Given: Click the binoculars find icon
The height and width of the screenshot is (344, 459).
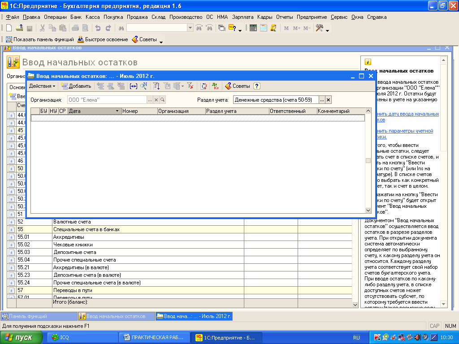Looking at the screenshot, I should tap(121, 28).
